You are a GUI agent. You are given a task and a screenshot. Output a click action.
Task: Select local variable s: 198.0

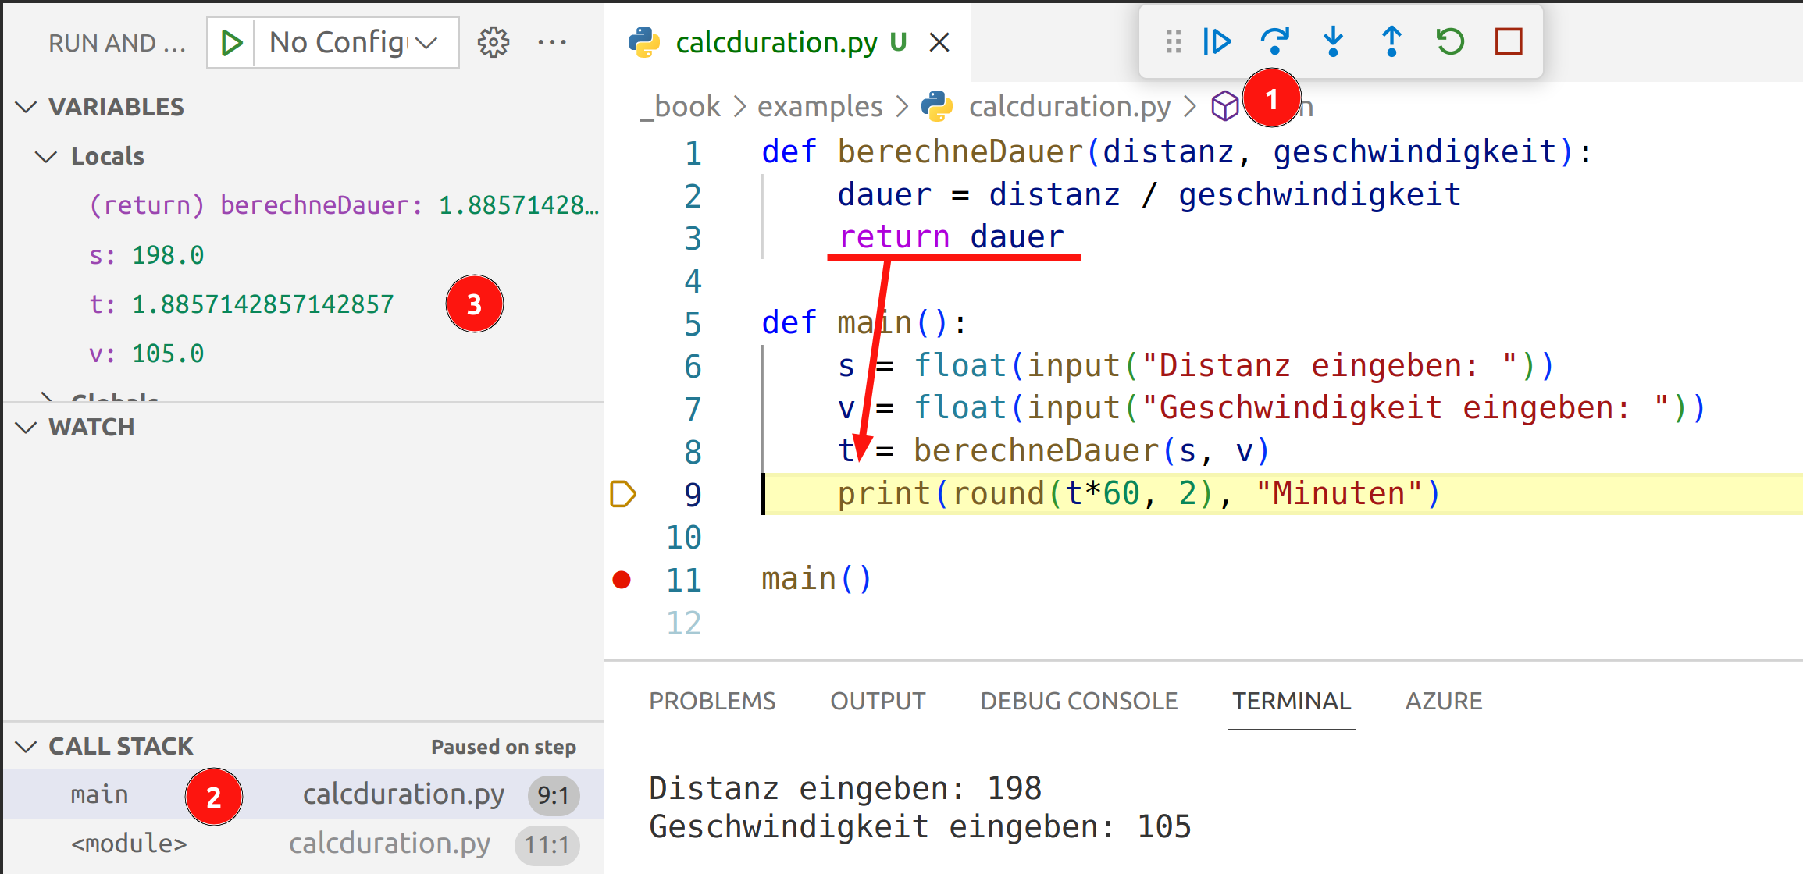[x=146, y=255]
